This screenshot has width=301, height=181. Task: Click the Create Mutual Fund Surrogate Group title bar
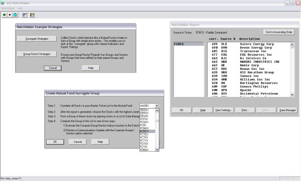(x=104, y=94)
